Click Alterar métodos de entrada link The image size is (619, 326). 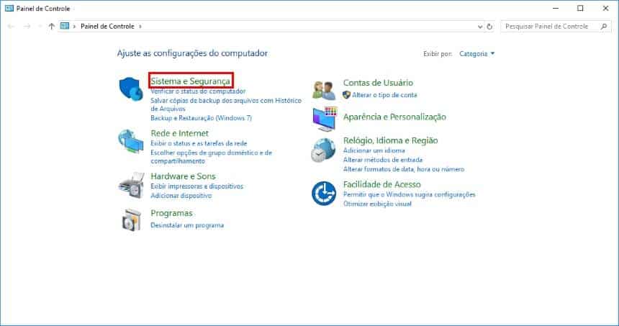click(x=382, y=160)
